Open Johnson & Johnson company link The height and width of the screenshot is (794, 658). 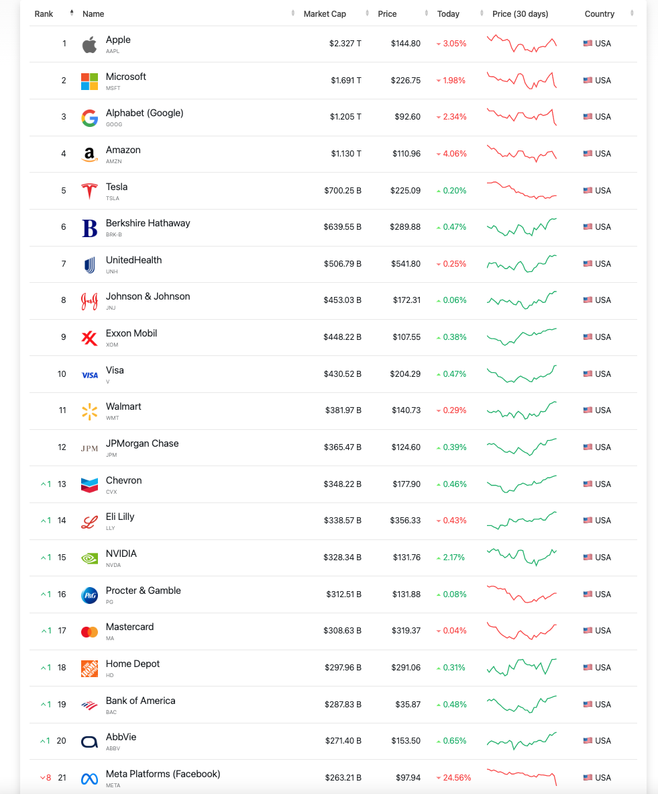click(x=148, y=297)
